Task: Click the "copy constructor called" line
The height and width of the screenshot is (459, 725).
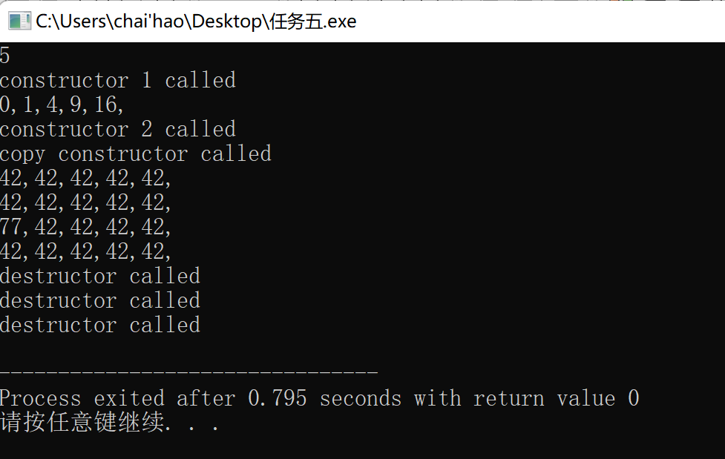Action: click(136, 154)
